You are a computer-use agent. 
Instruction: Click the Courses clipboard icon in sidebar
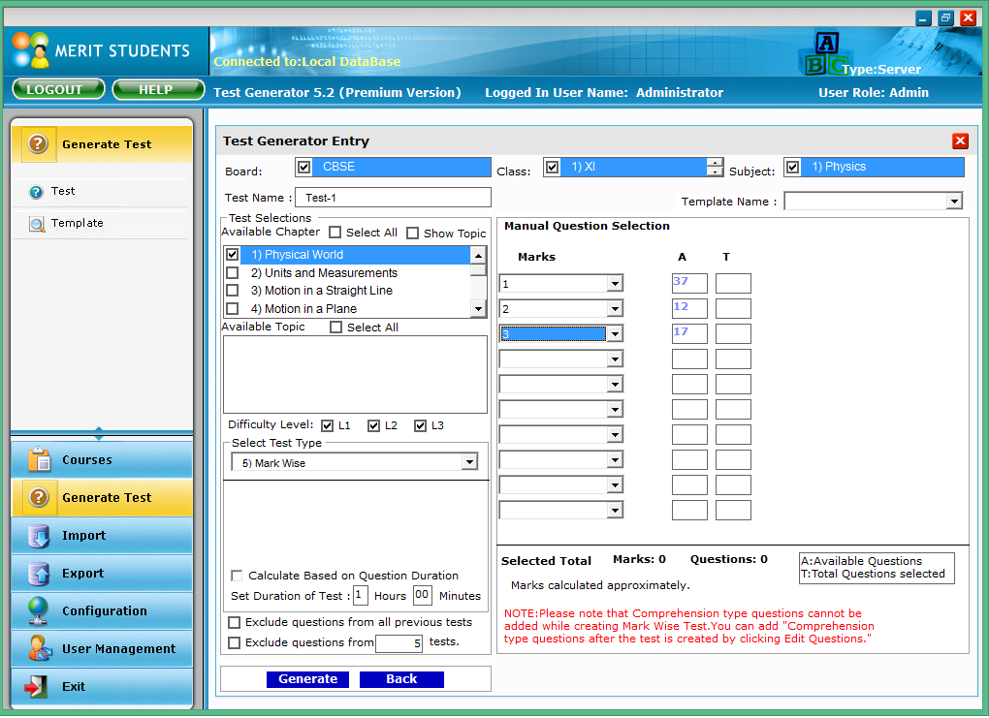point(39,459)
